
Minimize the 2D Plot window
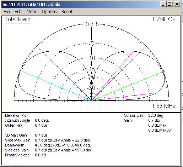tap(163, 4)
